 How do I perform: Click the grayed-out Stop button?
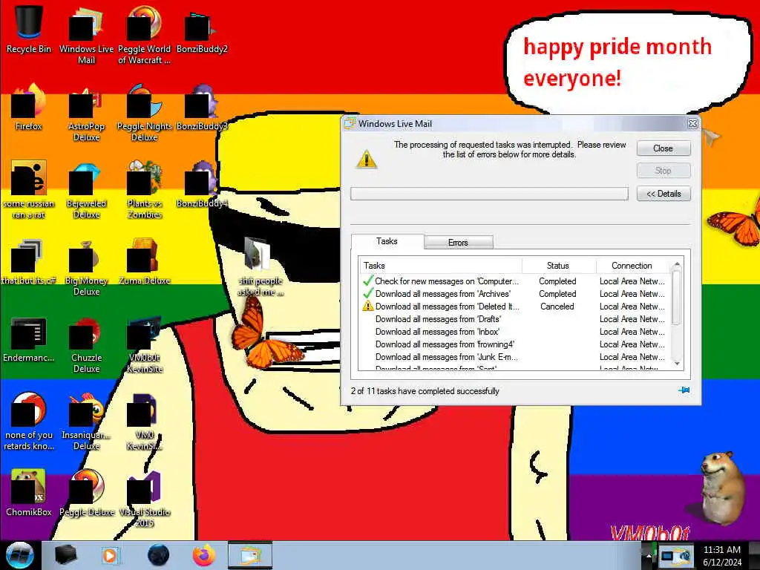(663, 171)
